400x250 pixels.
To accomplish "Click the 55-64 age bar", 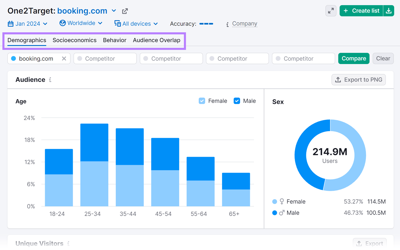I will click(x=201, y=181).
